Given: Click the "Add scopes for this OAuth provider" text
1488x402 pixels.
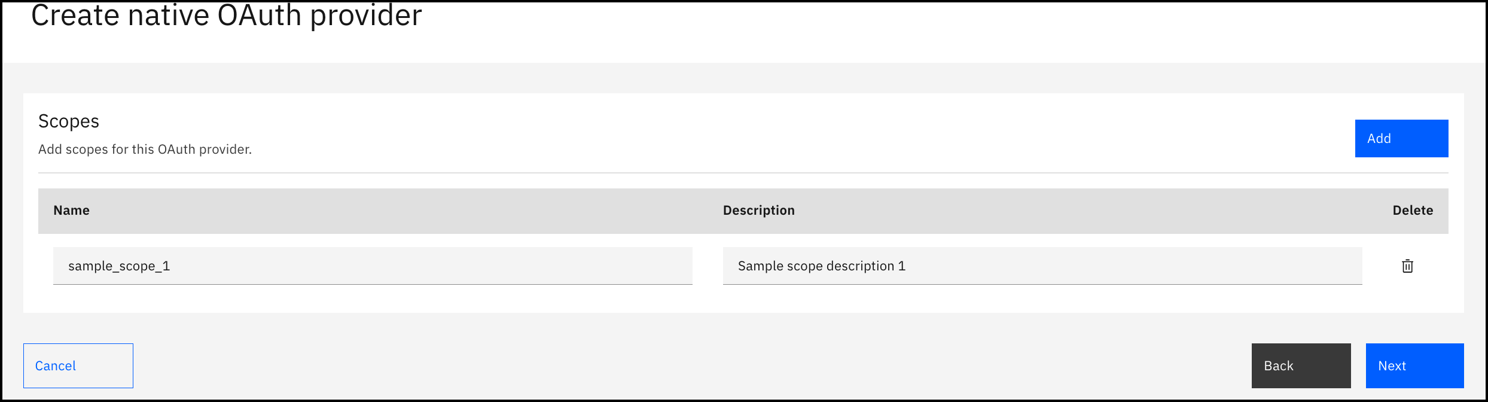Looking at the screenshot, I should click(145, 150).
